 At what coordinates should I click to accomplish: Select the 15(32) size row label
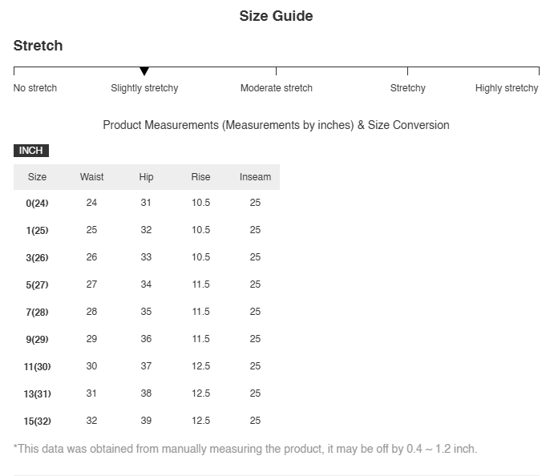point(37,421)
